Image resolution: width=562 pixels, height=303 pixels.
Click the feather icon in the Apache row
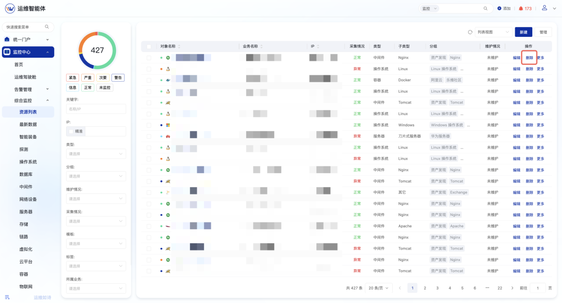168,226
